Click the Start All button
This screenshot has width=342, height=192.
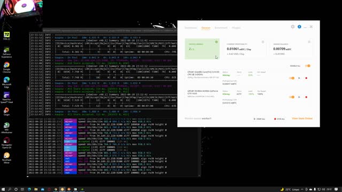coord(259,119)
